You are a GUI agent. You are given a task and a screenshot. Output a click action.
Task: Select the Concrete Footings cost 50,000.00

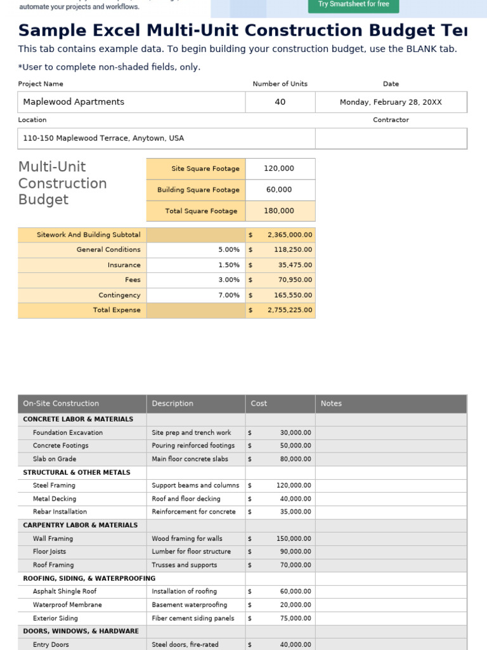(x=280, y=446)
